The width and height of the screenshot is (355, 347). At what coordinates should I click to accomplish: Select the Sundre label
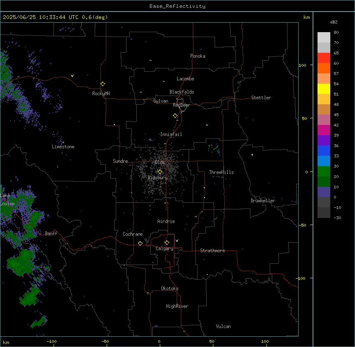pos(120,161)
